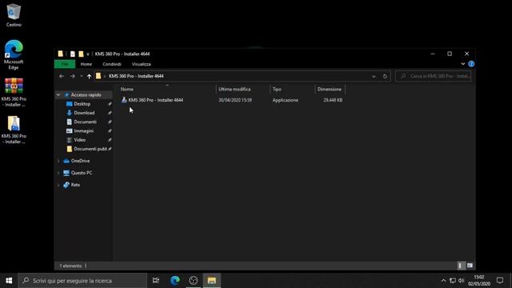Open network status in system tray
This screenshot has width=512, height=288.
tap(453, 281)
